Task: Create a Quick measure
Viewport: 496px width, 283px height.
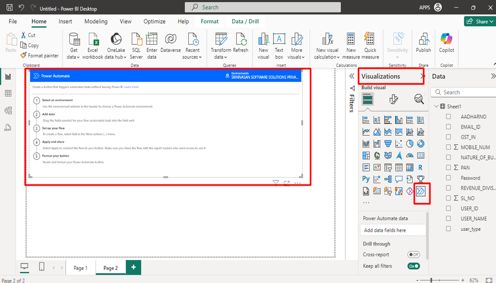Action: 370,46
